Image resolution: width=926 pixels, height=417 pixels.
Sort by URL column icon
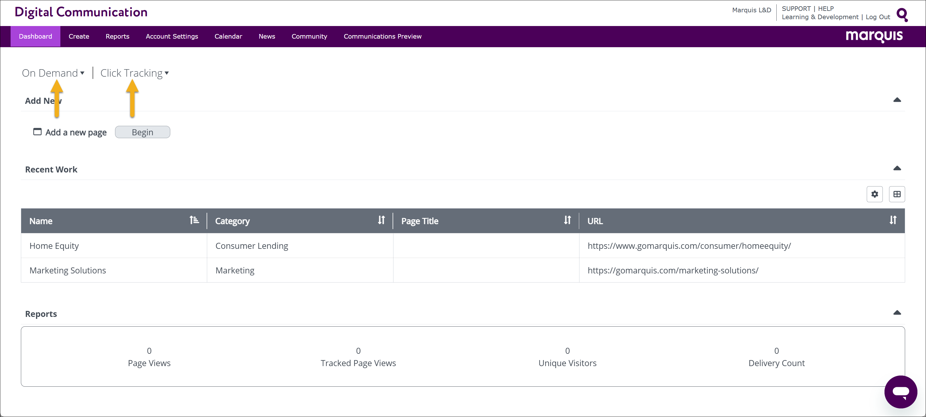[x=893, y=220]
